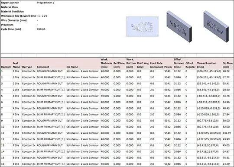This screenshot has height=167, width=234.
Task: Select the Offset Distance column header
Action: coord(179,63)
